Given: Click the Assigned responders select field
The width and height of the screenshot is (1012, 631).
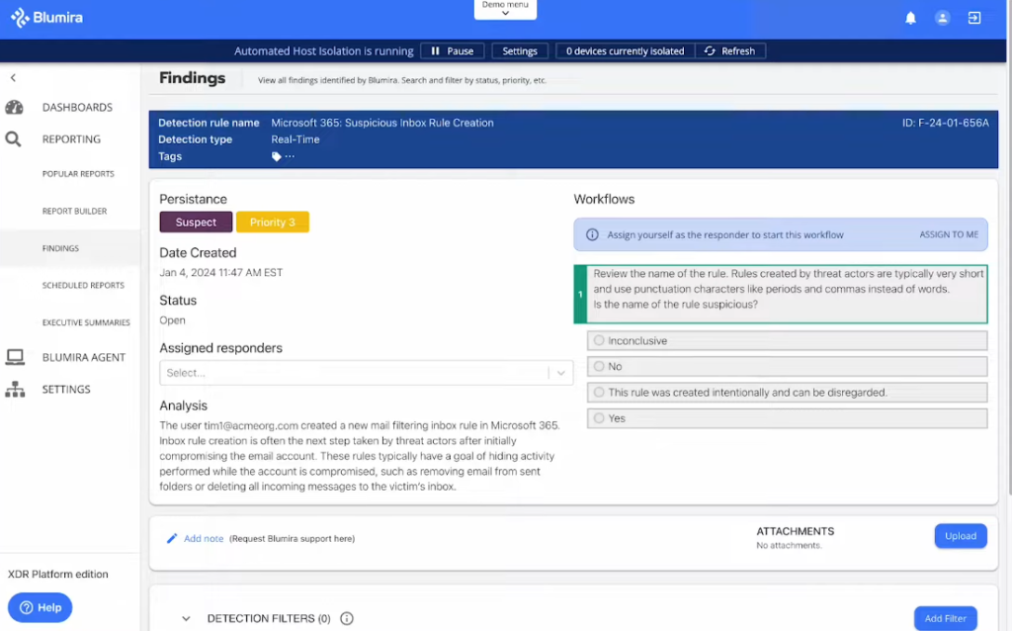Looking at the screenshot, I should click(366, 373).
